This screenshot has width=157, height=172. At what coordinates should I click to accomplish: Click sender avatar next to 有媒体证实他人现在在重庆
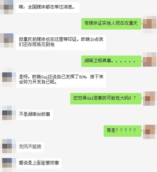(150, 24)
